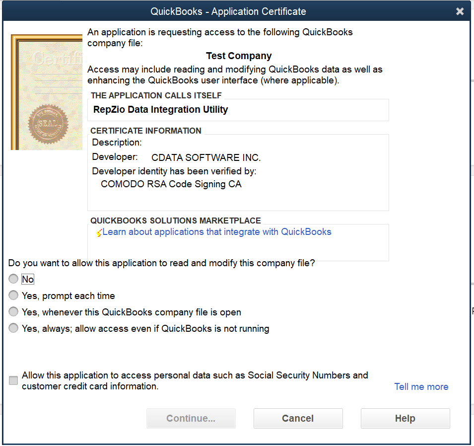Click the disabled Continue... button
The image size is (474, 446).
pyautogui.click(x=191, y=418)
